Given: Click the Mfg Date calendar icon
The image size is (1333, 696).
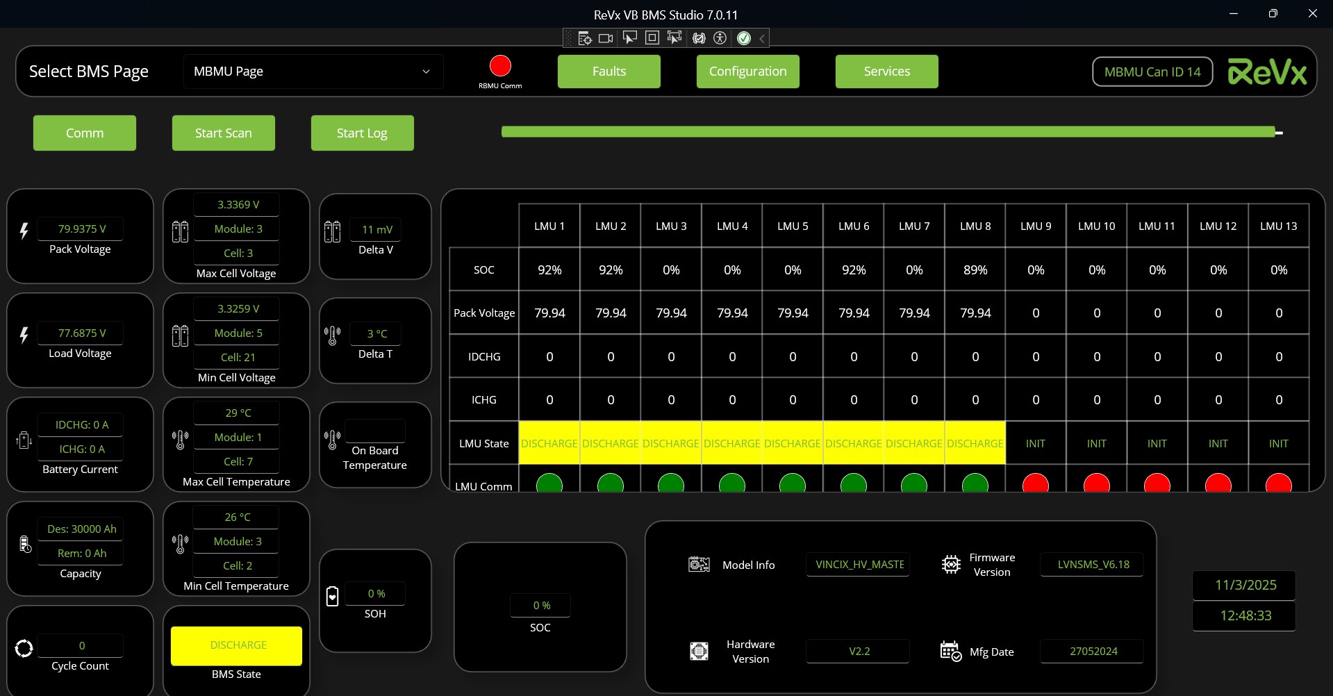Looking at the screenshot, I should point(951,651).
